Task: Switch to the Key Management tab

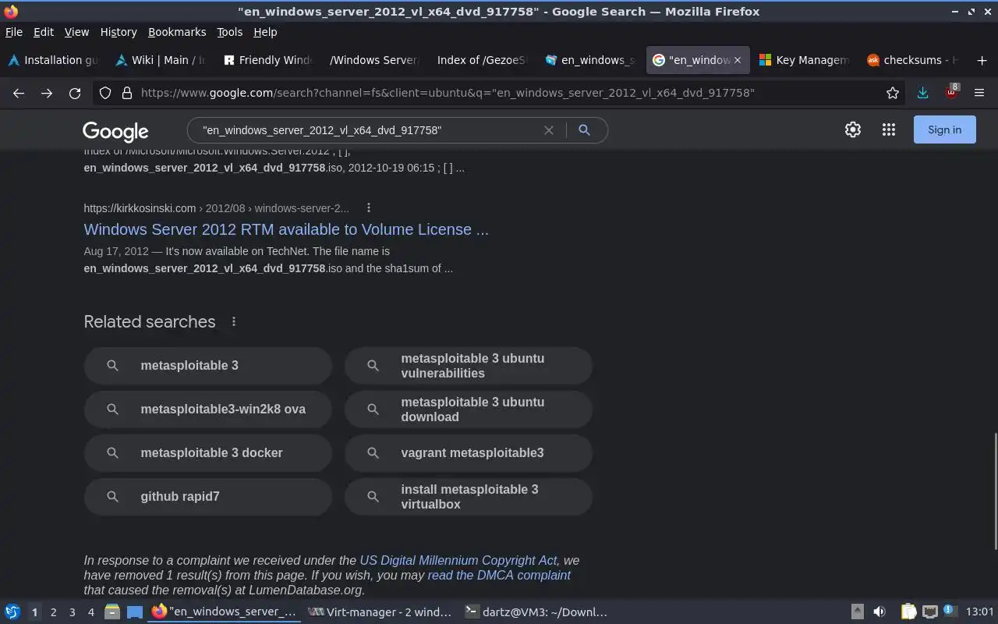Action: [x=804, y=60]
